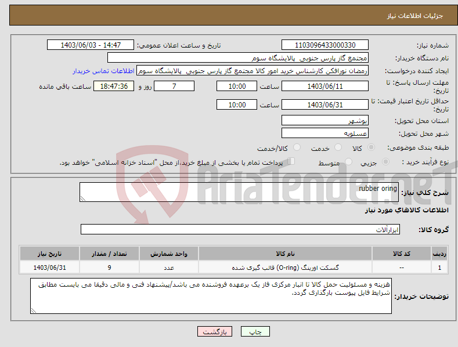Image resolution: width=458 pixels, height=347 pixels.
Task: Select the کالا/خدمت radio button
Action: pos(297,147)
